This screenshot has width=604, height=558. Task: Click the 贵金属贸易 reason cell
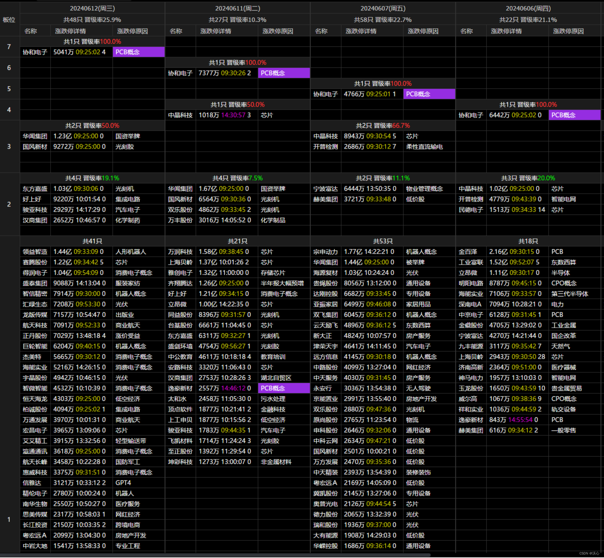(x=575, y=388)
